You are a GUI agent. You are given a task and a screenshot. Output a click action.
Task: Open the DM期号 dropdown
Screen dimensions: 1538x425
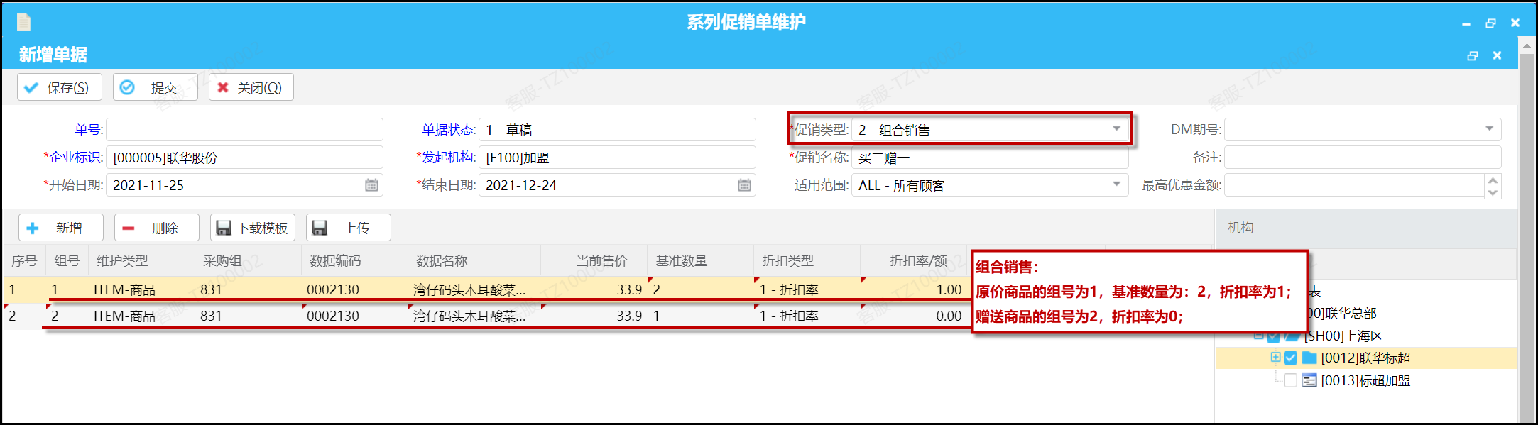(x=1489, y=129)
